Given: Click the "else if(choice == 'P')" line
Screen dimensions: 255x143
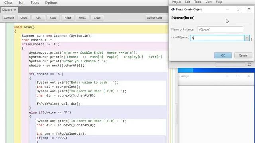Looking at the screenshot, I should pos(50,112).
